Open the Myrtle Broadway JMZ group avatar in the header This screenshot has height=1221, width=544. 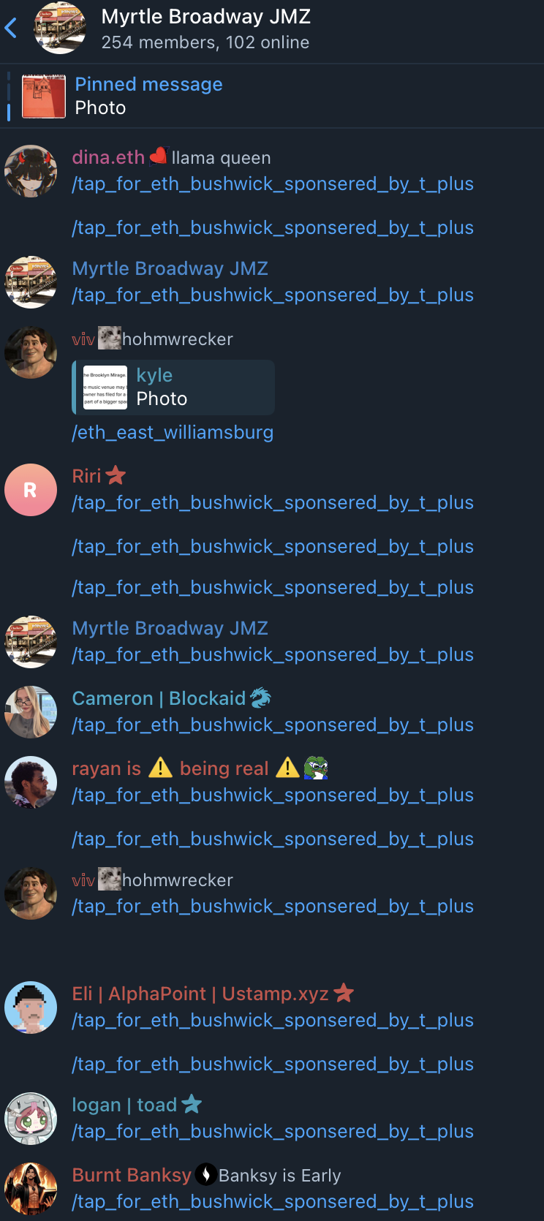click(x=60, y=28)
